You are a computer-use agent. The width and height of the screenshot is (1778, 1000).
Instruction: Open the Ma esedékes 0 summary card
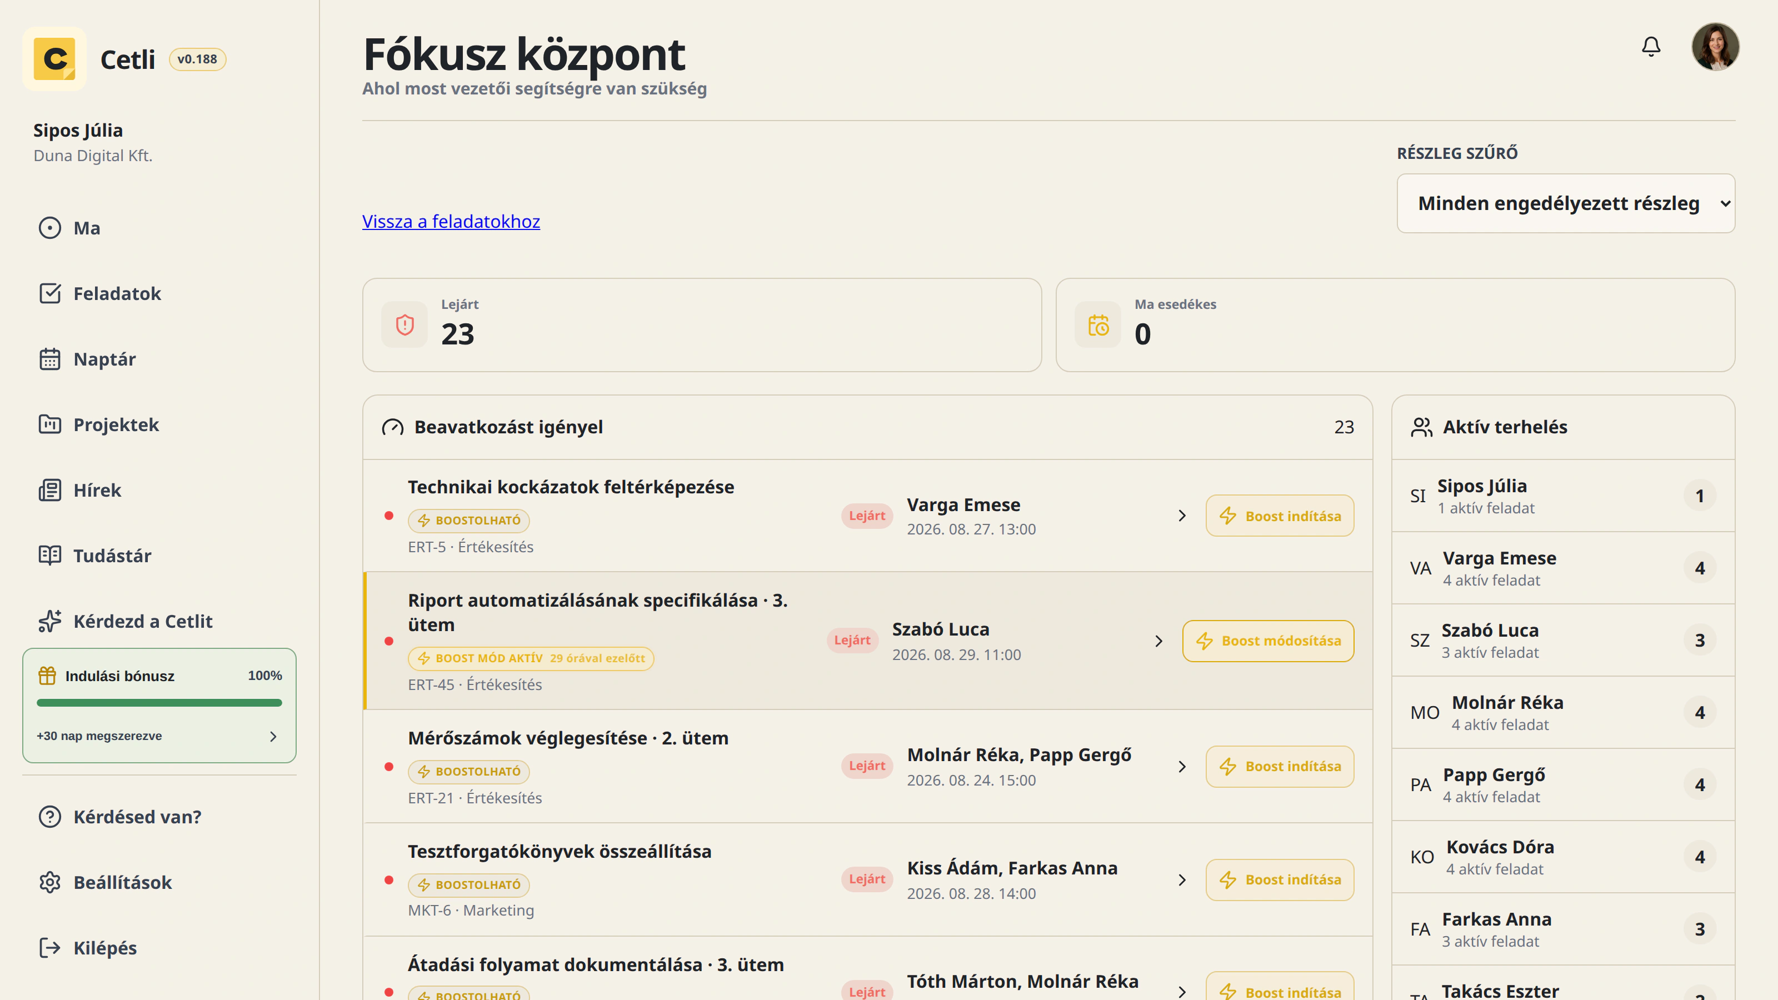click(x=1396, y=325)
